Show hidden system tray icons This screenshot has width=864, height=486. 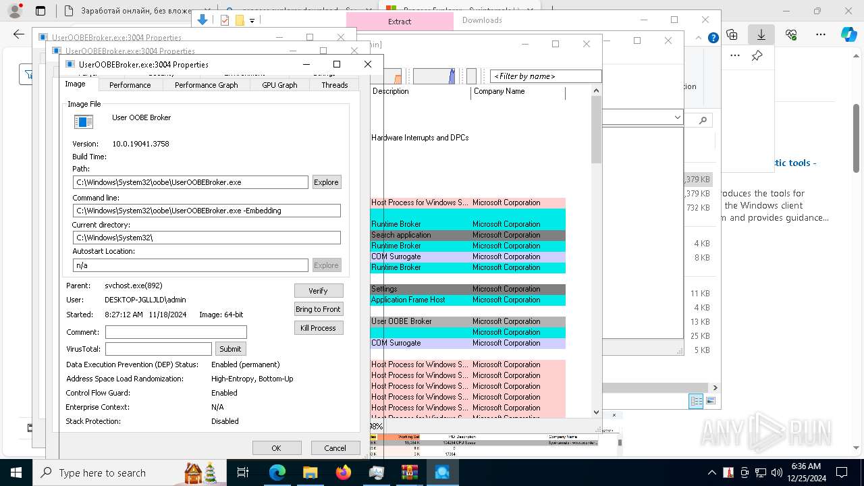[711, 473]
